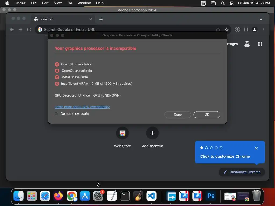This screenshot has height=206, width=275.
Task: Open the File menu
Action: click(34, 3)
